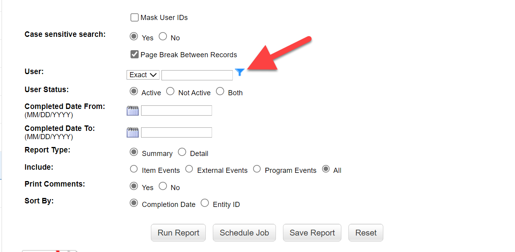Focus the User text input field

(x=197, y=75)
